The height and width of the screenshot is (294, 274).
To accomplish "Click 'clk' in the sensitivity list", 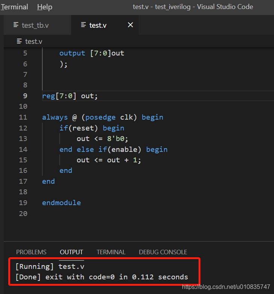I will click(126, 117).
